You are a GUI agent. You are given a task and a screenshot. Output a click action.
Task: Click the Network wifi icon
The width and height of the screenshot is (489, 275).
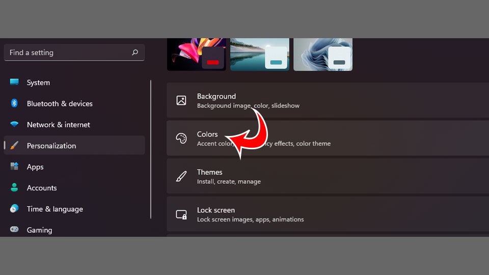(x=14, y=124)
